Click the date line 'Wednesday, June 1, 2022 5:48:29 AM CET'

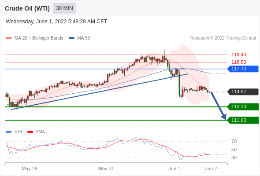(x=56, y=22)
